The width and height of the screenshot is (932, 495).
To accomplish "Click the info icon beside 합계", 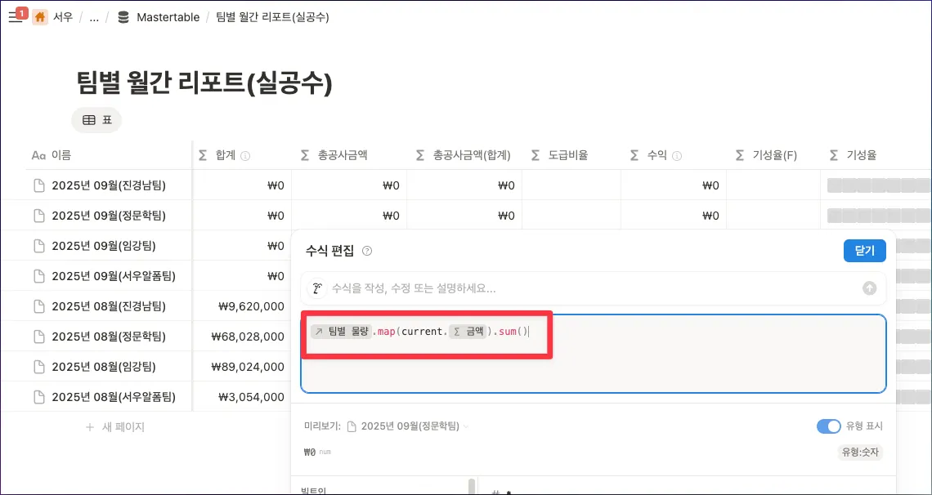I will [x=245, y=156].
